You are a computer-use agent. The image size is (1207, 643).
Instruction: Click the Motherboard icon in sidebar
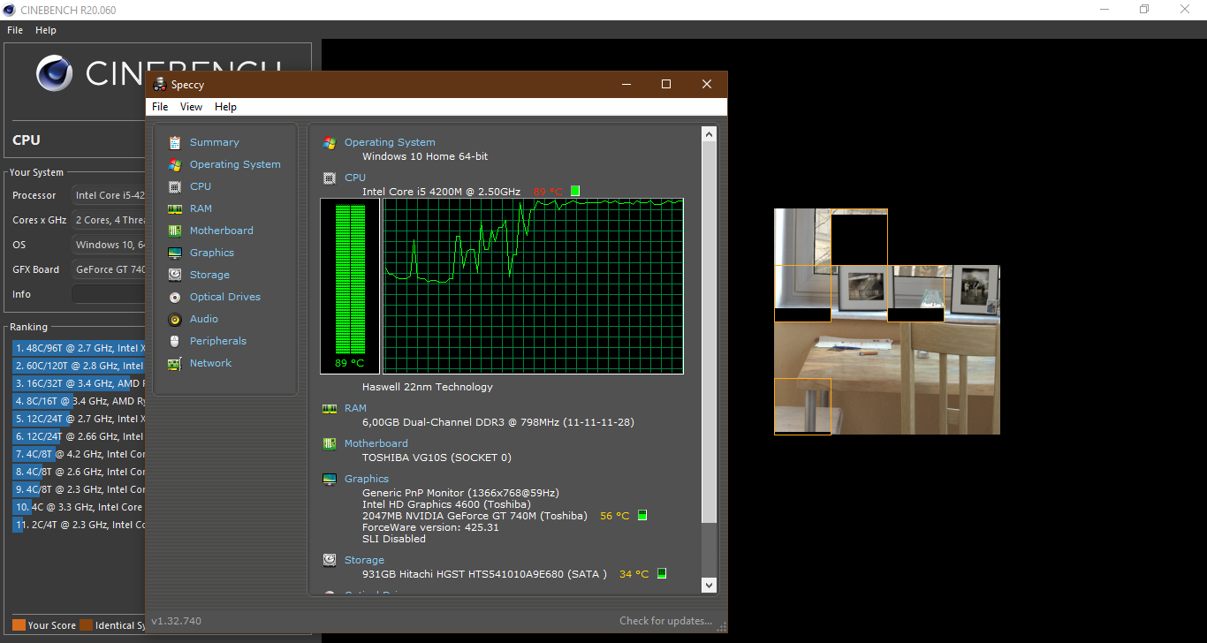pyautogui.click(x=175, y=231)
